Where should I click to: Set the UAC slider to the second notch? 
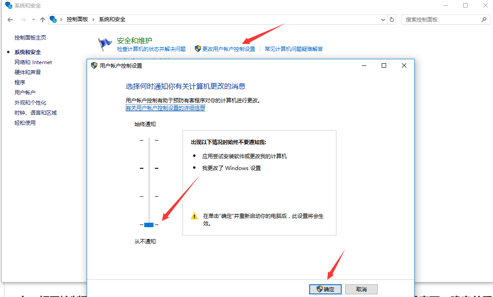149,169
